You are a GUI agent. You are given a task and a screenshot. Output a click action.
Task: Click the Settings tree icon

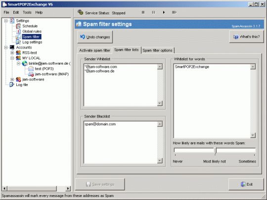pyautogui.click(x=12, y=21)
